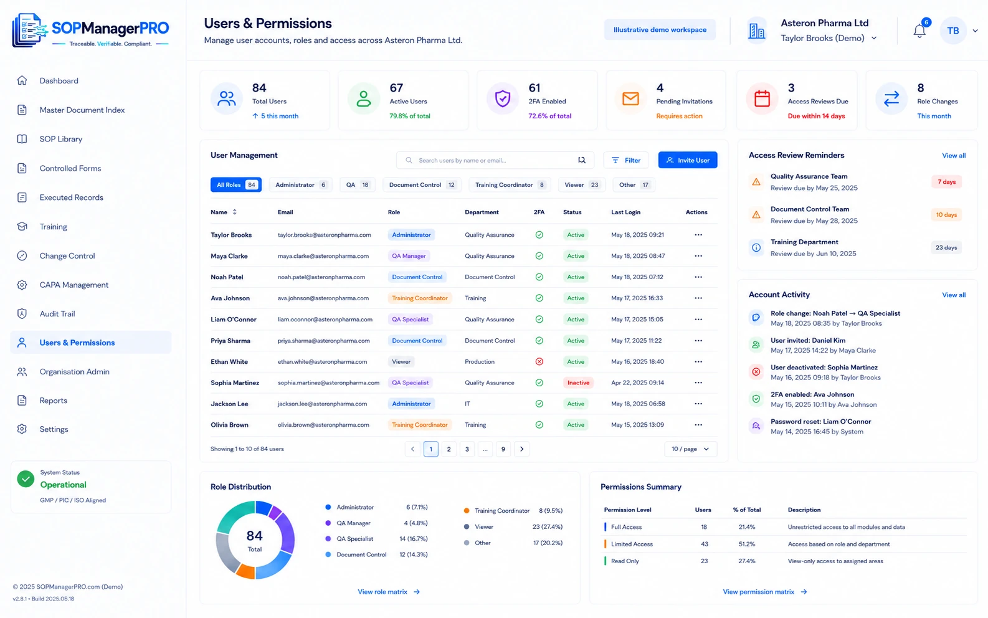Open the Taylor Brooks (Demo) workspace dropdown
988x618 pixels.
click(829, 38)
